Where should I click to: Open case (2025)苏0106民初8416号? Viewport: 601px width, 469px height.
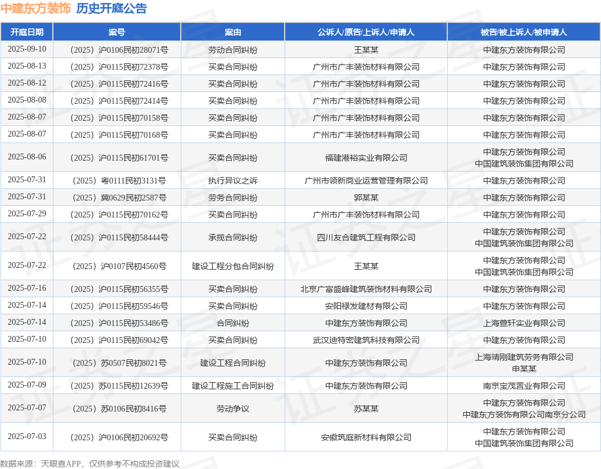119,409
